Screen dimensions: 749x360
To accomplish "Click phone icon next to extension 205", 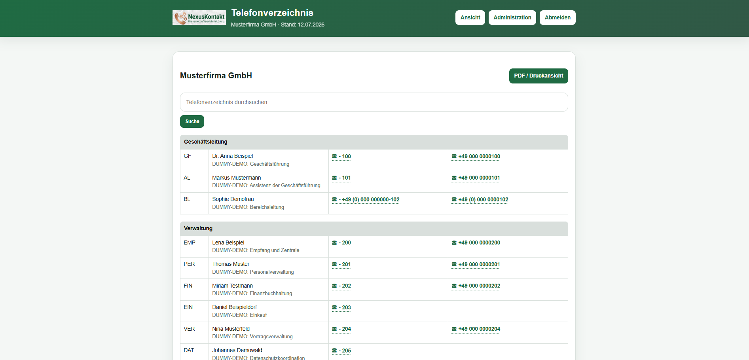I will [334, 351].
